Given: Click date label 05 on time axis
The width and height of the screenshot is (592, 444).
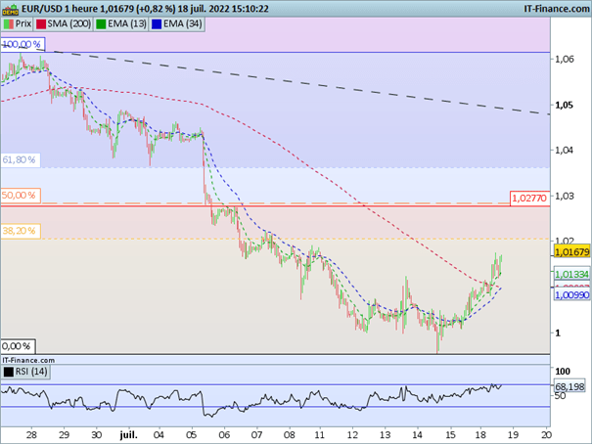Looking at the screenshot, I should tap(192, 435).
